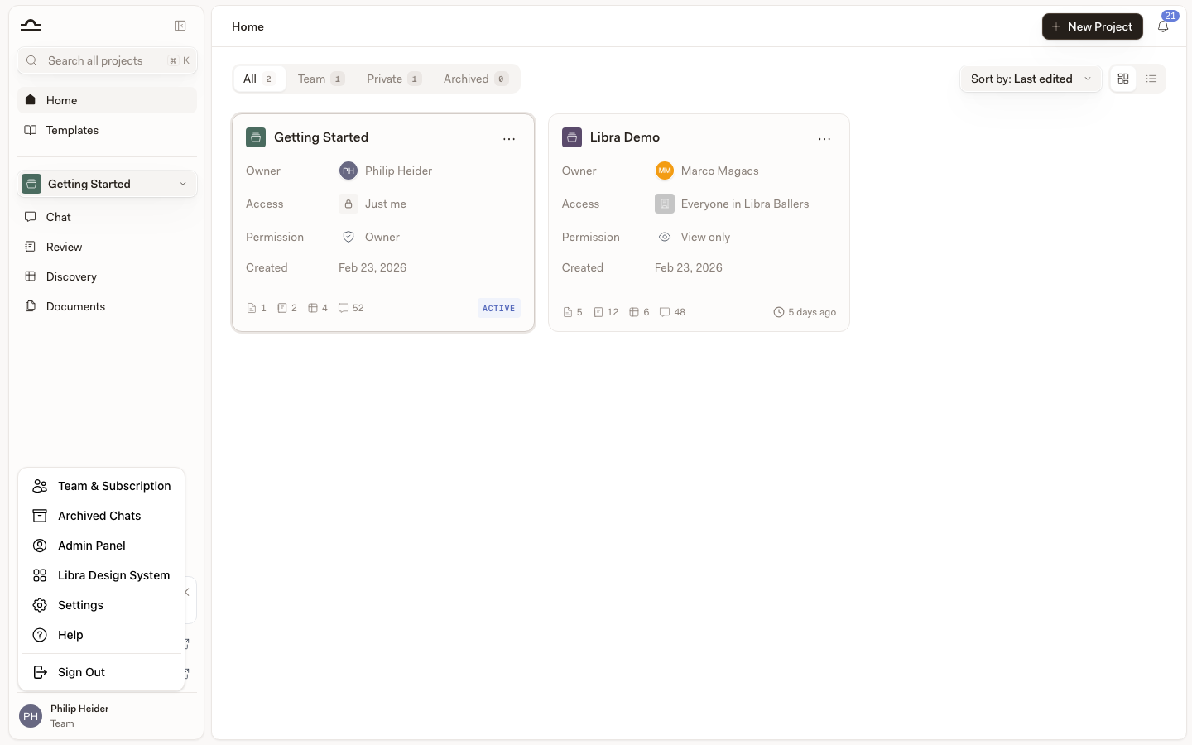Select the Team tab
Screen dimensions: 1192x745
[321, 79]
